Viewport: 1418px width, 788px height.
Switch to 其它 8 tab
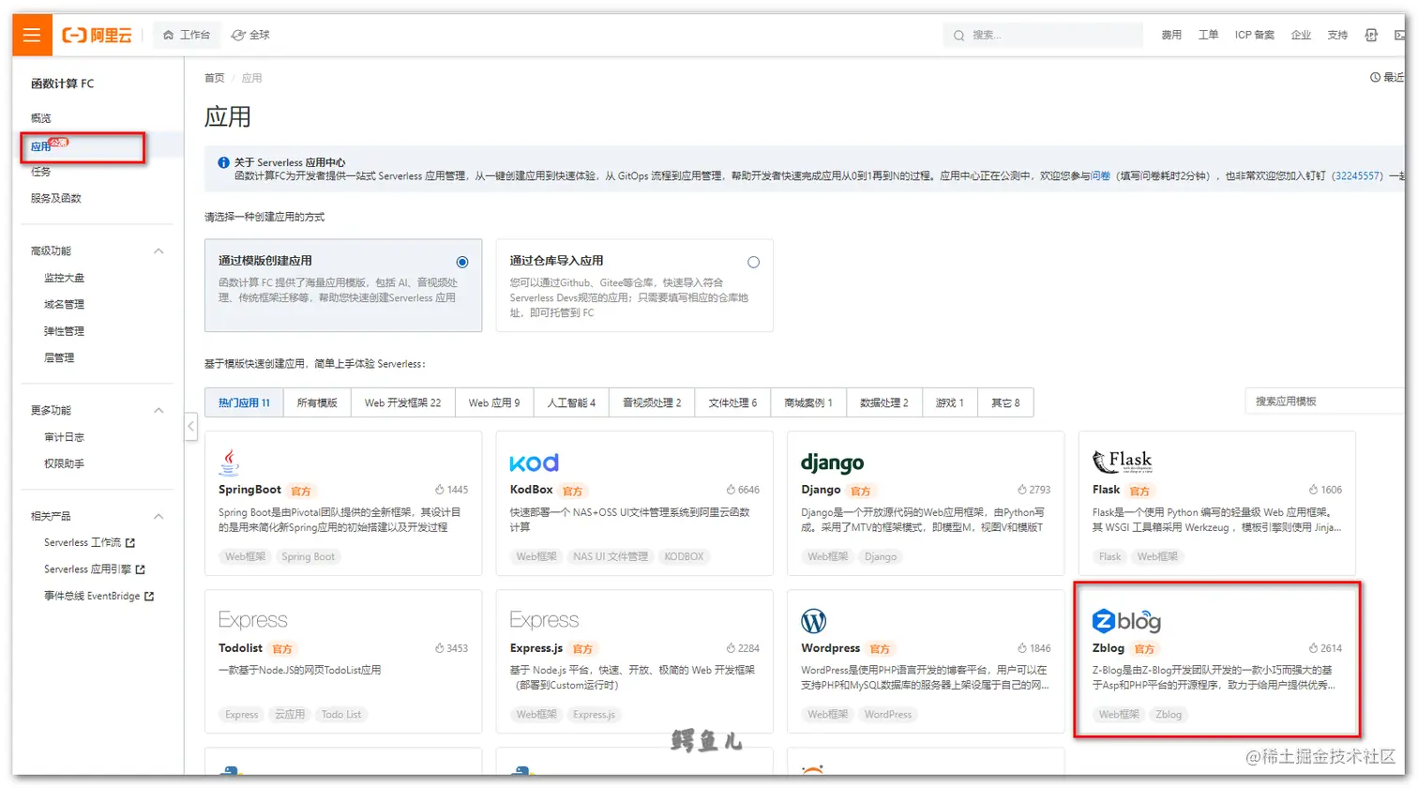(x=1005, y=402)
